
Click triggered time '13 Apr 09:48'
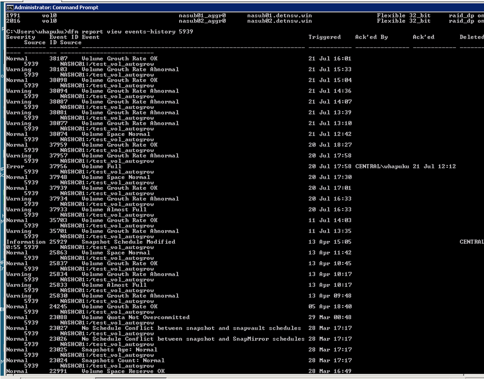click(330, 296)
